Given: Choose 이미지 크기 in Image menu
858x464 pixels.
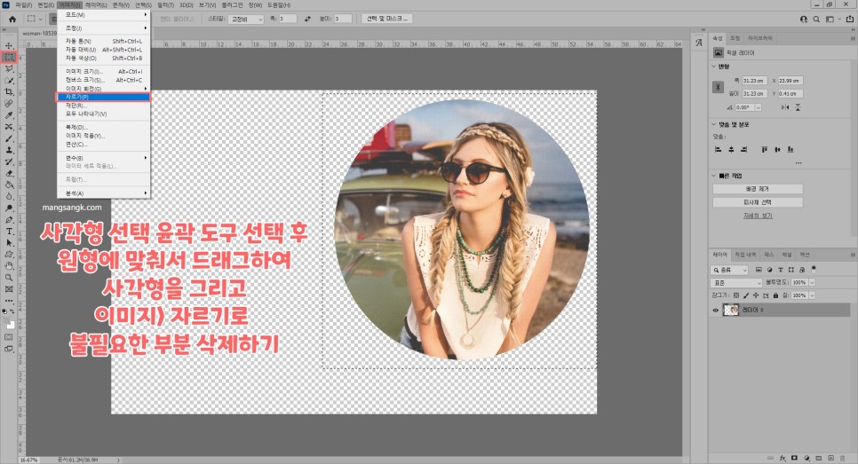Looking at the screenshot, I should (x=103, y=71).
